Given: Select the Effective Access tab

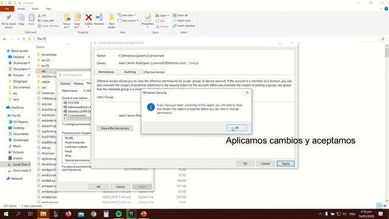Looking at the screenshot, I should coord(154,72).
